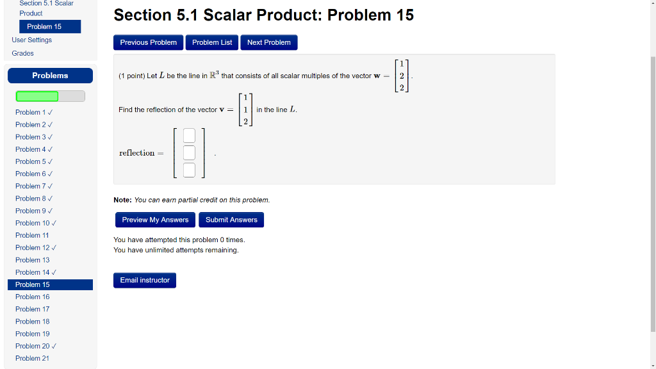Navigate to Problem 13

(32, 259)
